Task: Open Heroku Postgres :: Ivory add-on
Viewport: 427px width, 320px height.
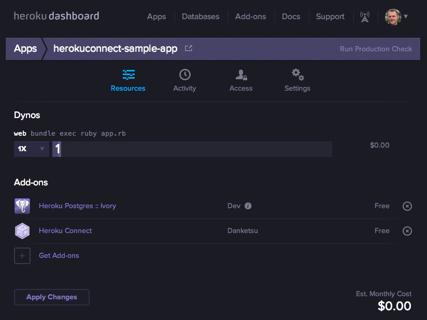Action: pyautogui.click(x=77, y=206)
